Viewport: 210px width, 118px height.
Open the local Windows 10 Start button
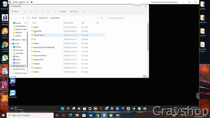(3, 115)
